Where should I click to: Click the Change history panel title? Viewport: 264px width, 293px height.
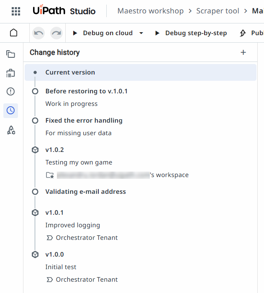click(x=54, y=52)
